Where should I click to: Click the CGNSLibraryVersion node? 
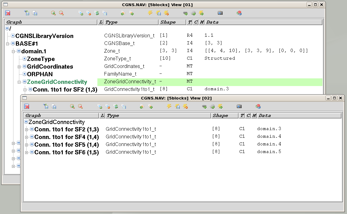tap(44, 36)
